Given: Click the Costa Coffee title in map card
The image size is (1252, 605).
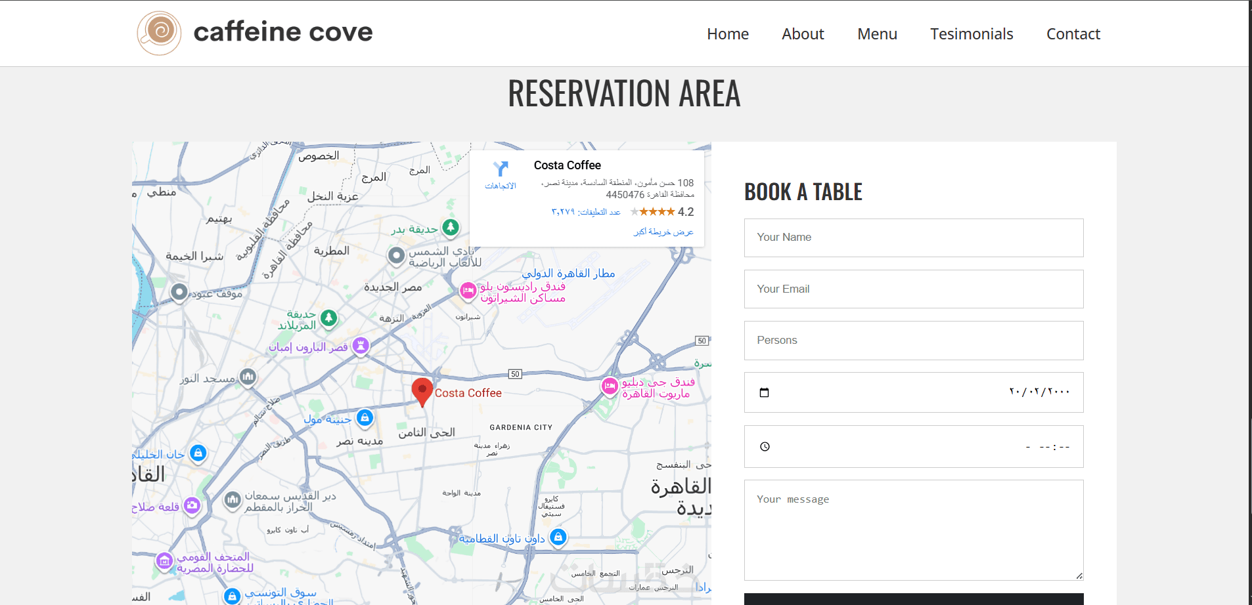Looking at the screenshot, I should point(568,165).
